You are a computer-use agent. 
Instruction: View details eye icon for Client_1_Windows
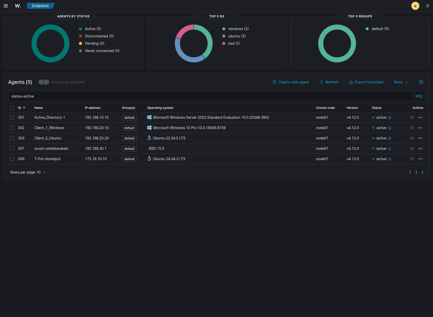(412, 128)
